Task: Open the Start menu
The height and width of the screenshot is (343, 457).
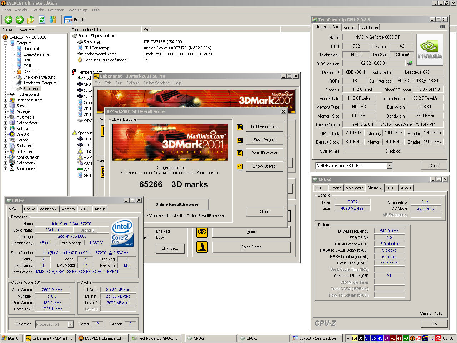Action: pyautogui.click(x=10, y=338)
